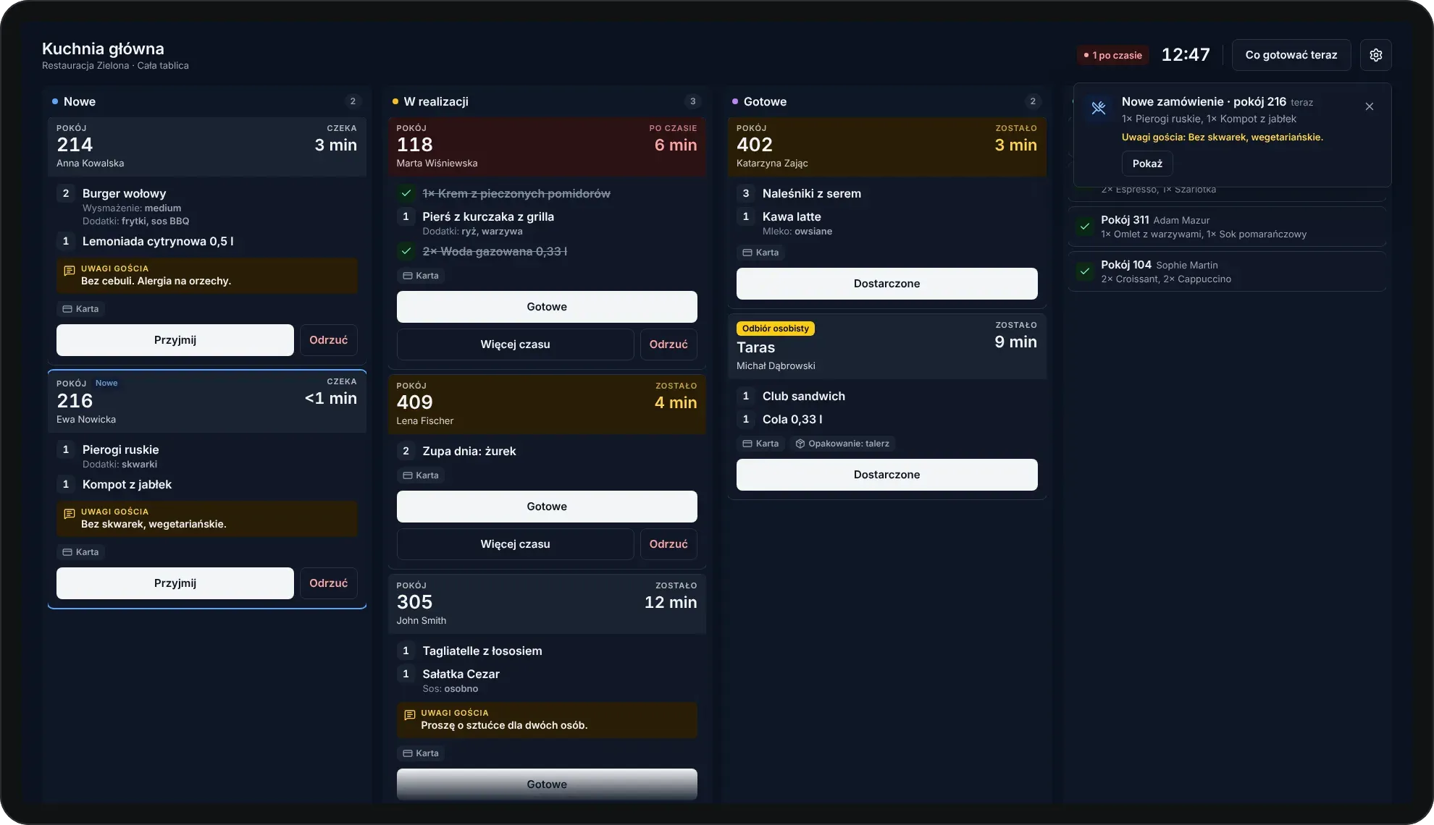Click the guest note icon on order 305
The height and width of the screenshot is (825, 1434).
[409, 715]
